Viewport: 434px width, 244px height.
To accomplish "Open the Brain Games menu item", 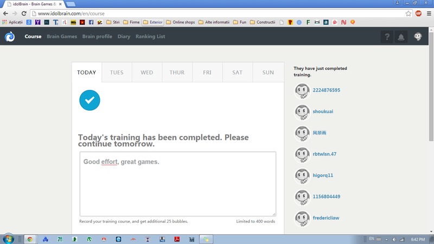I will point(62,37).
